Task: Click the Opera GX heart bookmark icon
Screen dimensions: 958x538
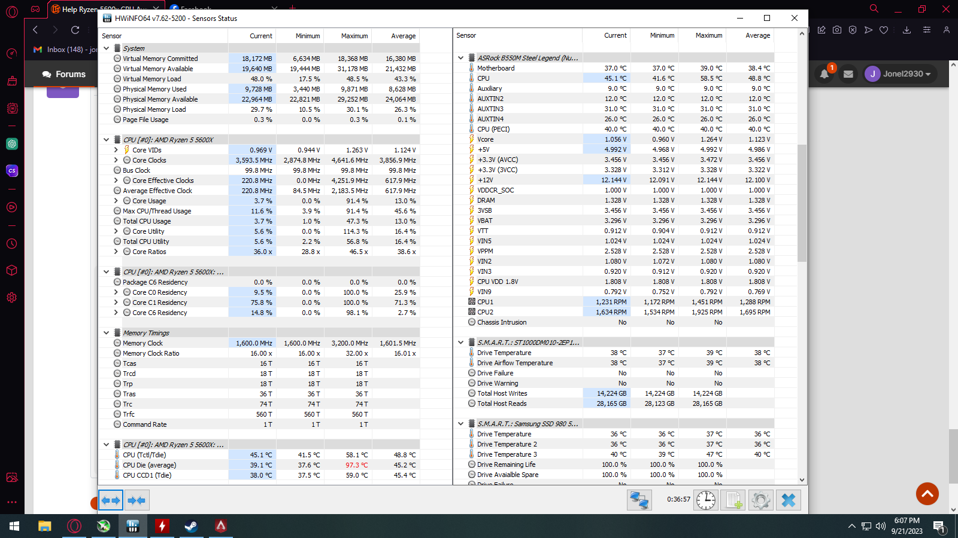Action: click(x=884, y=30)
